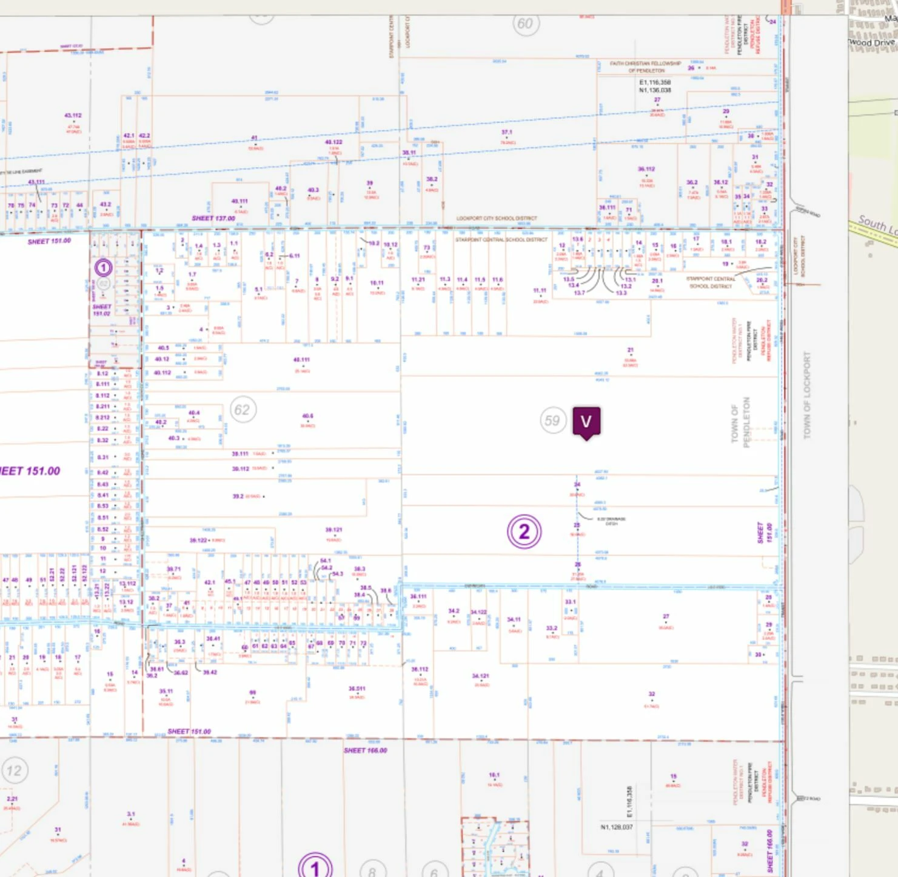This screenshot has width=898, height=877.
Task: Click the SHEET 151.02 label
Action: (101, 310)
